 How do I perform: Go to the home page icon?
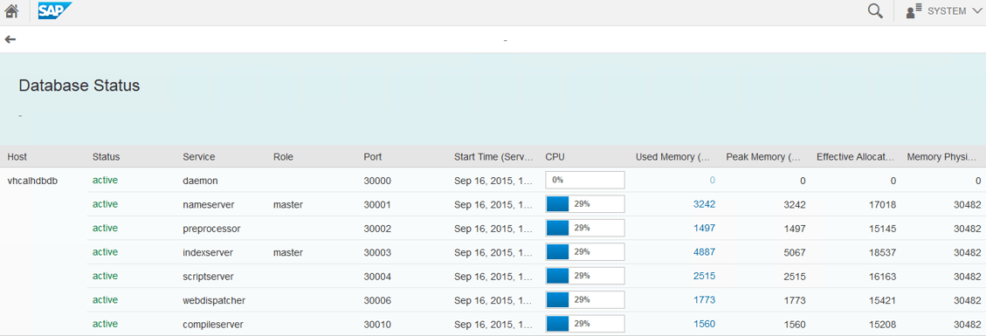(x=11, y=11)
